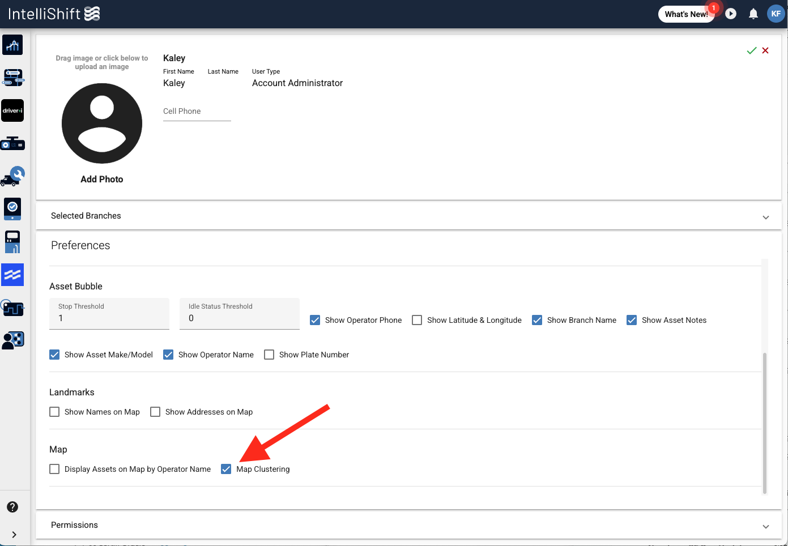Click the play tutorial icon in header

(731, 14)
